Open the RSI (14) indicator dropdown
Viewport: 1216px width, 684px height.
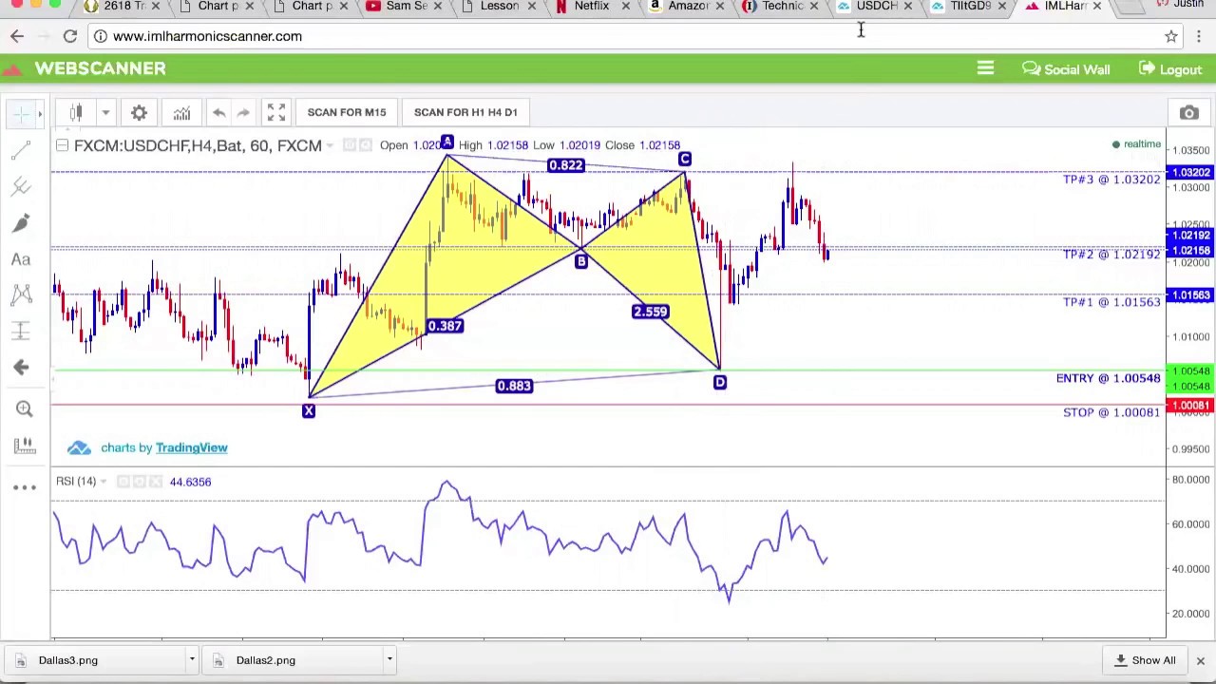(x=103, y=482)
